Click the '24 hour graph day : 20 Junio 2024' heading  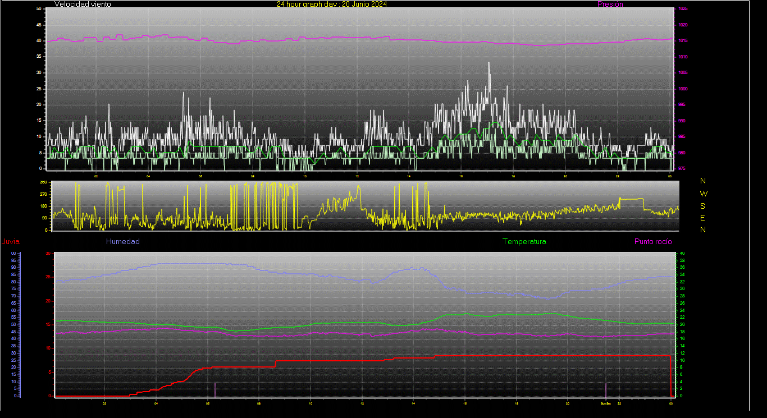click(331, 4)
